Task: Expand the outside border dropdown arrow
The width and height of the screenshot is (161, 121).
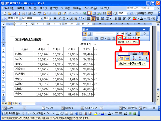Action: [x=141, y=34]
